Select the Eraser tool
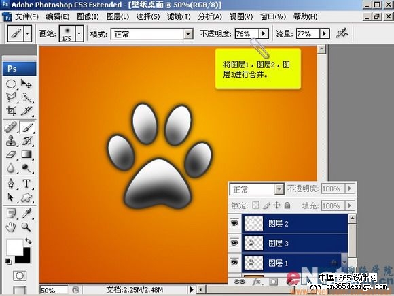Screen dimensions: 394x296 click(x=11, y=154)
